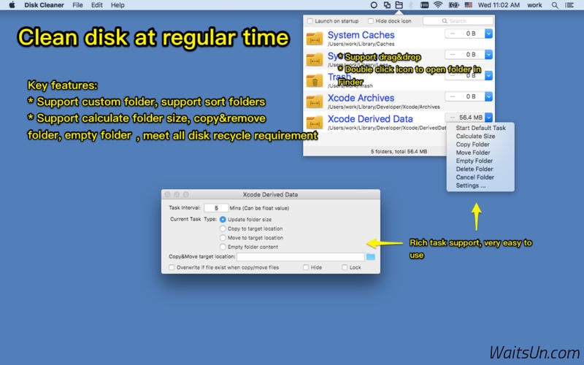Image resolution: width=584 pixels, height=365 pixels.
Task: Open dropdown arrow for second folder row
Action: pyautogui.click(x=488, y=54)
